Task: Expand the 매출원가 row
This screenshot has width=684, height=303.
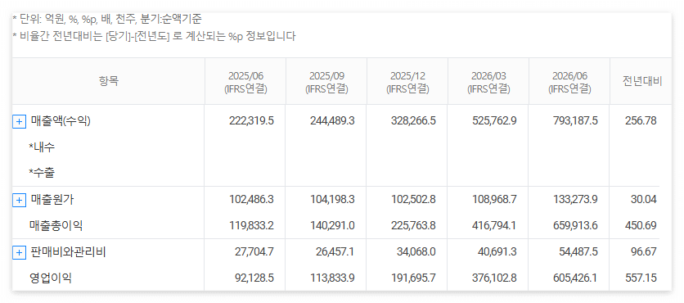Action: pos(19,200)
